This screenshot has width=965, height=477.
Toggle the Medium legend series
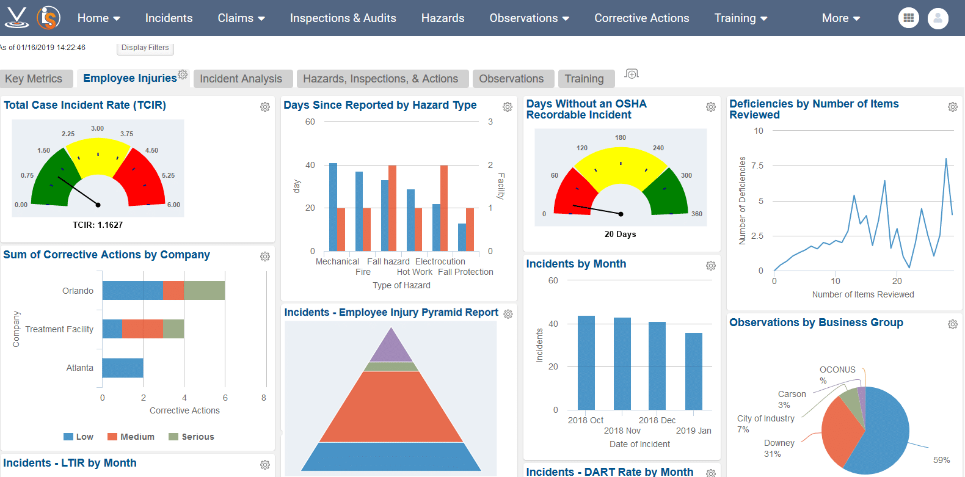131,437
